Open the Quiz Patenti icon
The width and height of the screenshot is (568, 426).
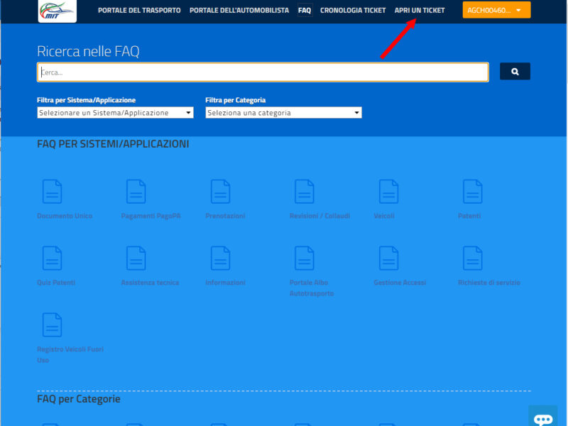click(52, 258)
